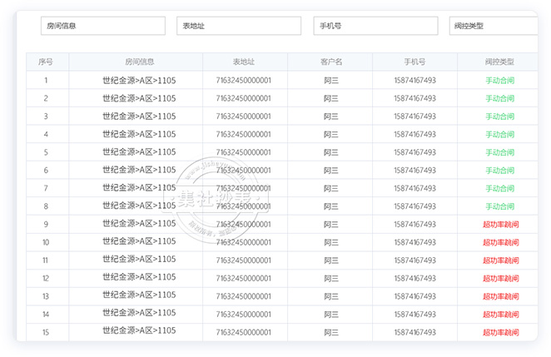The image size is (551, 357).
Task: Open the 超功率跳闸 status in row 15
Action: 499,332
